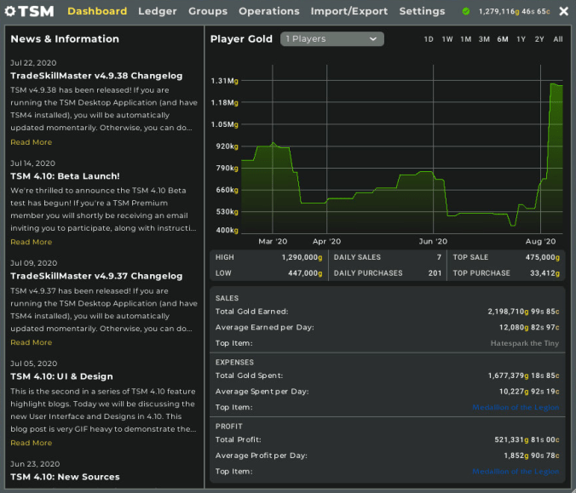Screen dimensions: 576x493
Task: Click the Player Gold heading
Action: 241,39
